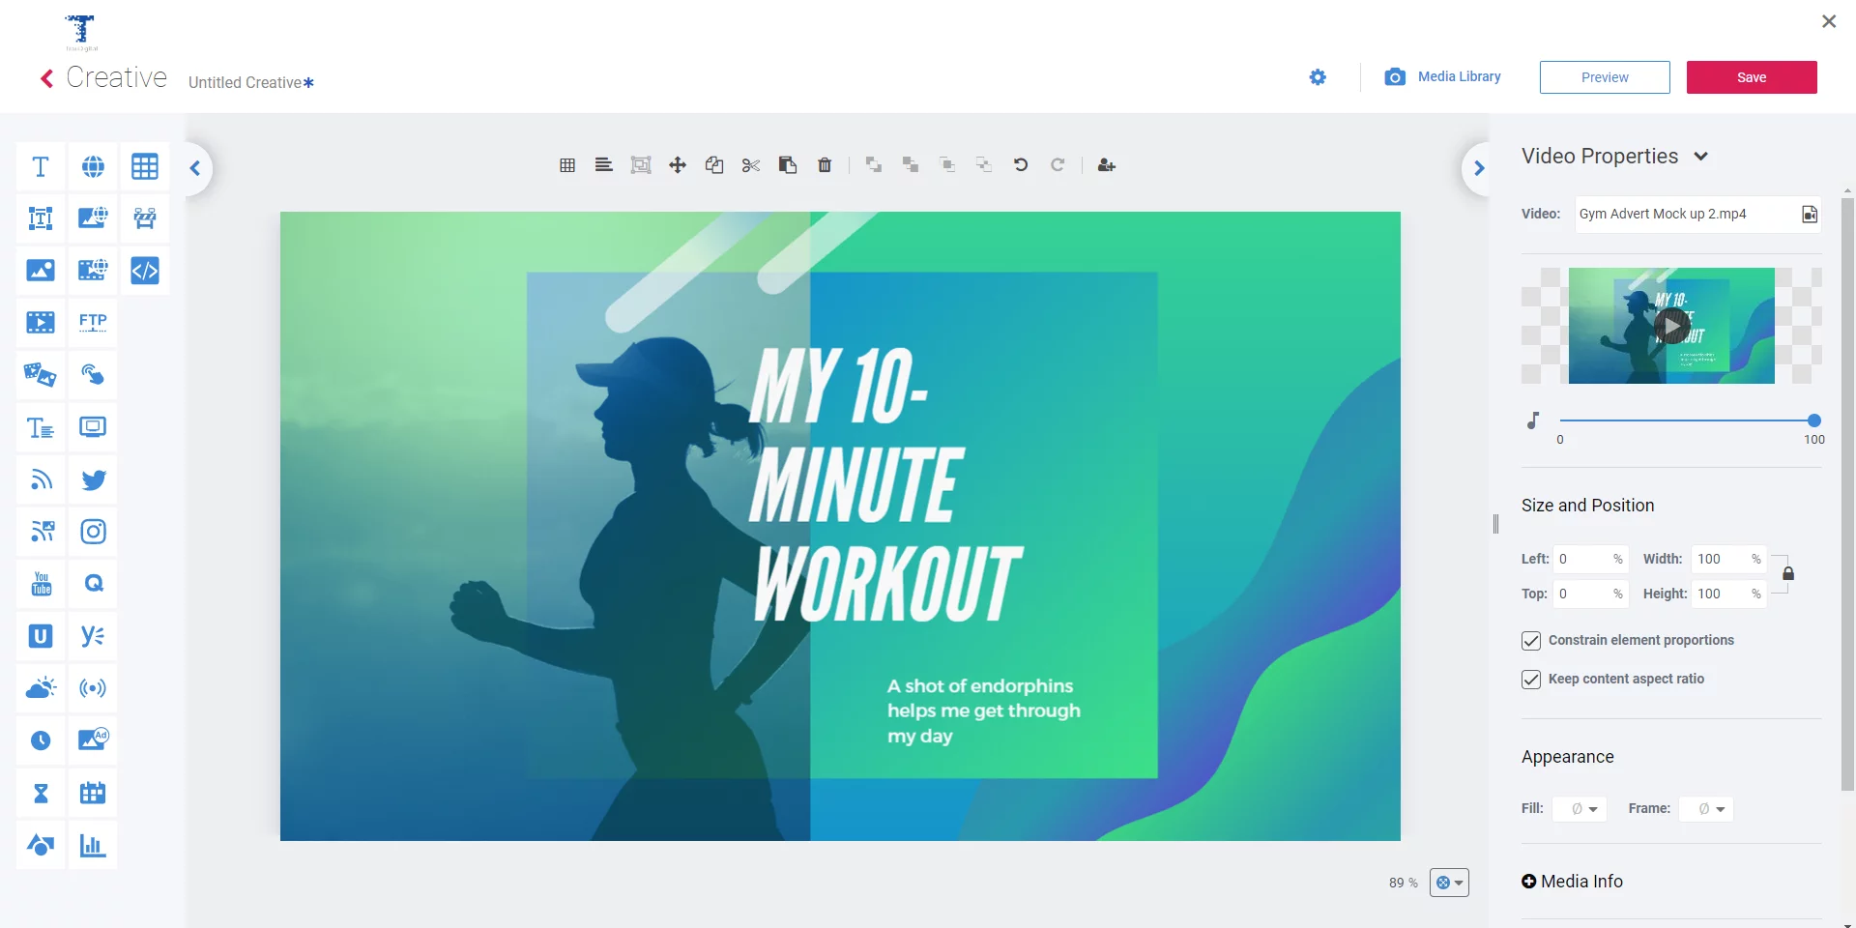Expand the Media Info section
This screenshot has width=1856, height=928.
click(1529, 882)
